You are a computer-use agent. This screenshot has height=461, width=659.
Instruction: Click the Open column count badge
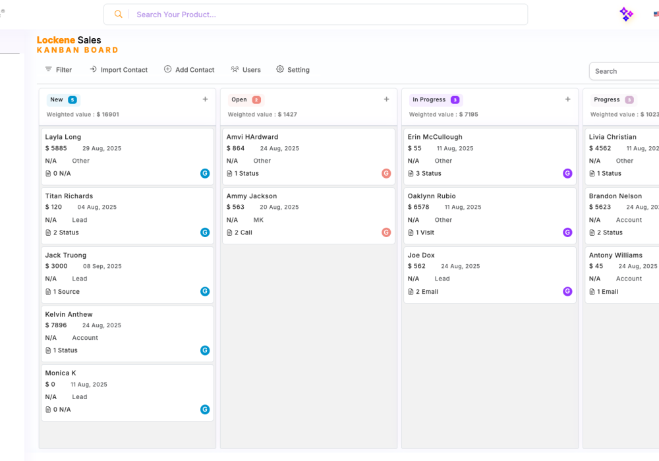coord(256,100)
